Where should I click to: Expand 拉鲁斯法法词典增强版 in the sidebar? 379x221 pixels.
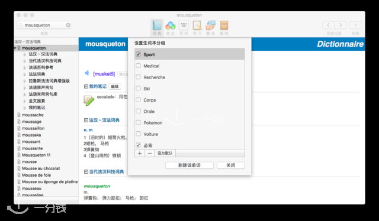tap(25, 81)
